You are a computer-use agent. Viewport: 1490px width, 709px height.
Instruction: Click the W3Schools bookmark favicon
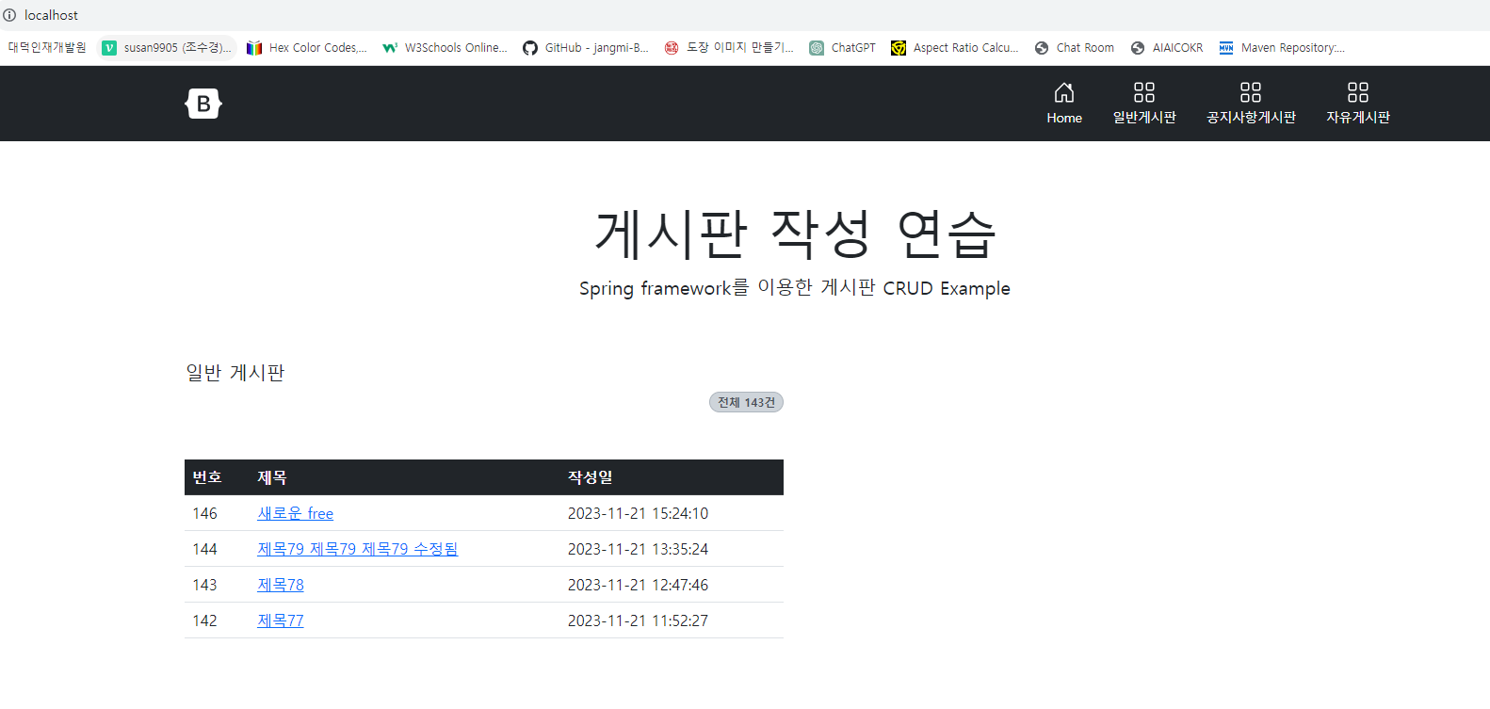[x=390, y=48]
